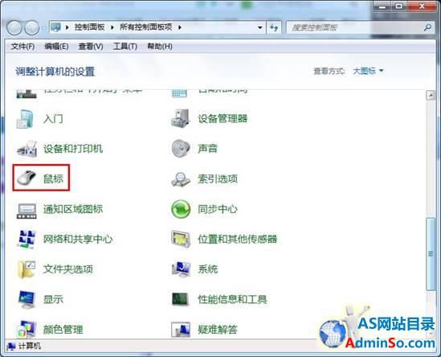
Task: Open the 文件(F) menu
Action: click(x=22, y=46)
